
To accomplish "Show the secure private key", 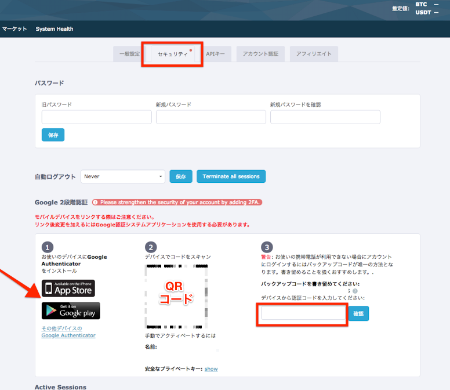I will (x=211, y=369).
